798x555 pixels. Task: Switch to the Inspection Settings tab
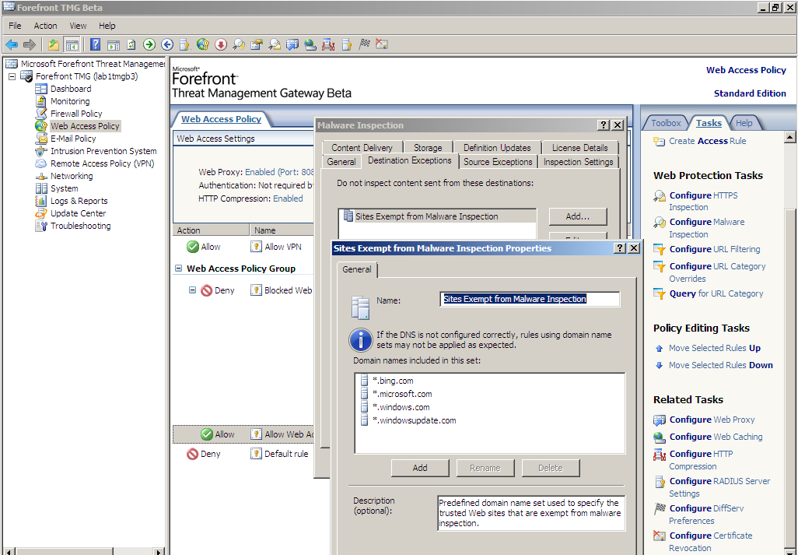tap(578, 162)
